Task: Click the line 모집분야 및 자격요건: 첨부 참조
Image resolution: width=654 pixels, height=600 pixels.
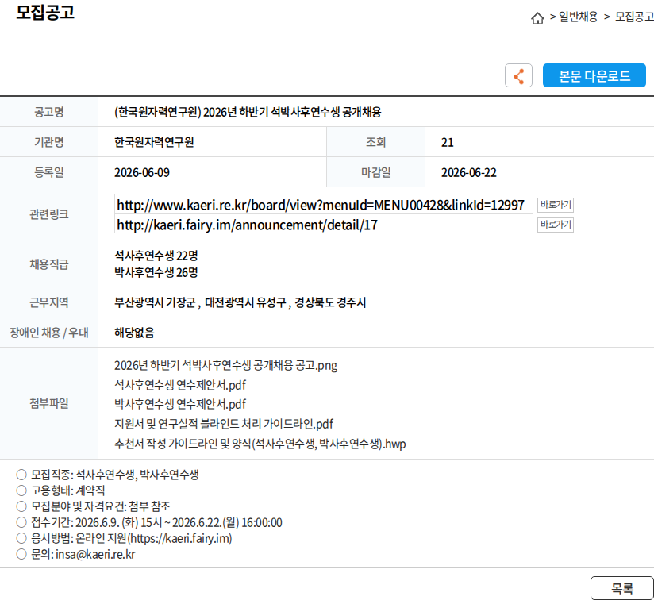Action: (94, 506)
